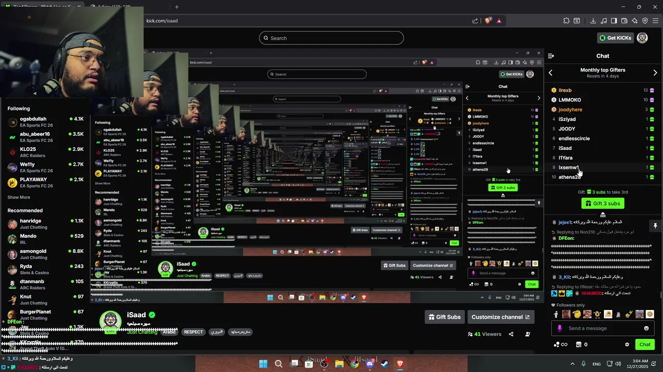The width and height of the screenshot is (663, 372).
Task: Collapse the chat panel using the arrow-lines icon
Action: [551, 56]
